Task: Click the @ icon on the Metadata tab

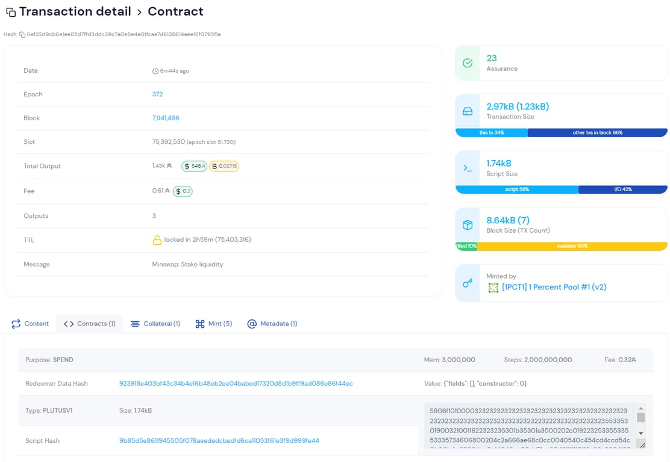Action: 252,323
